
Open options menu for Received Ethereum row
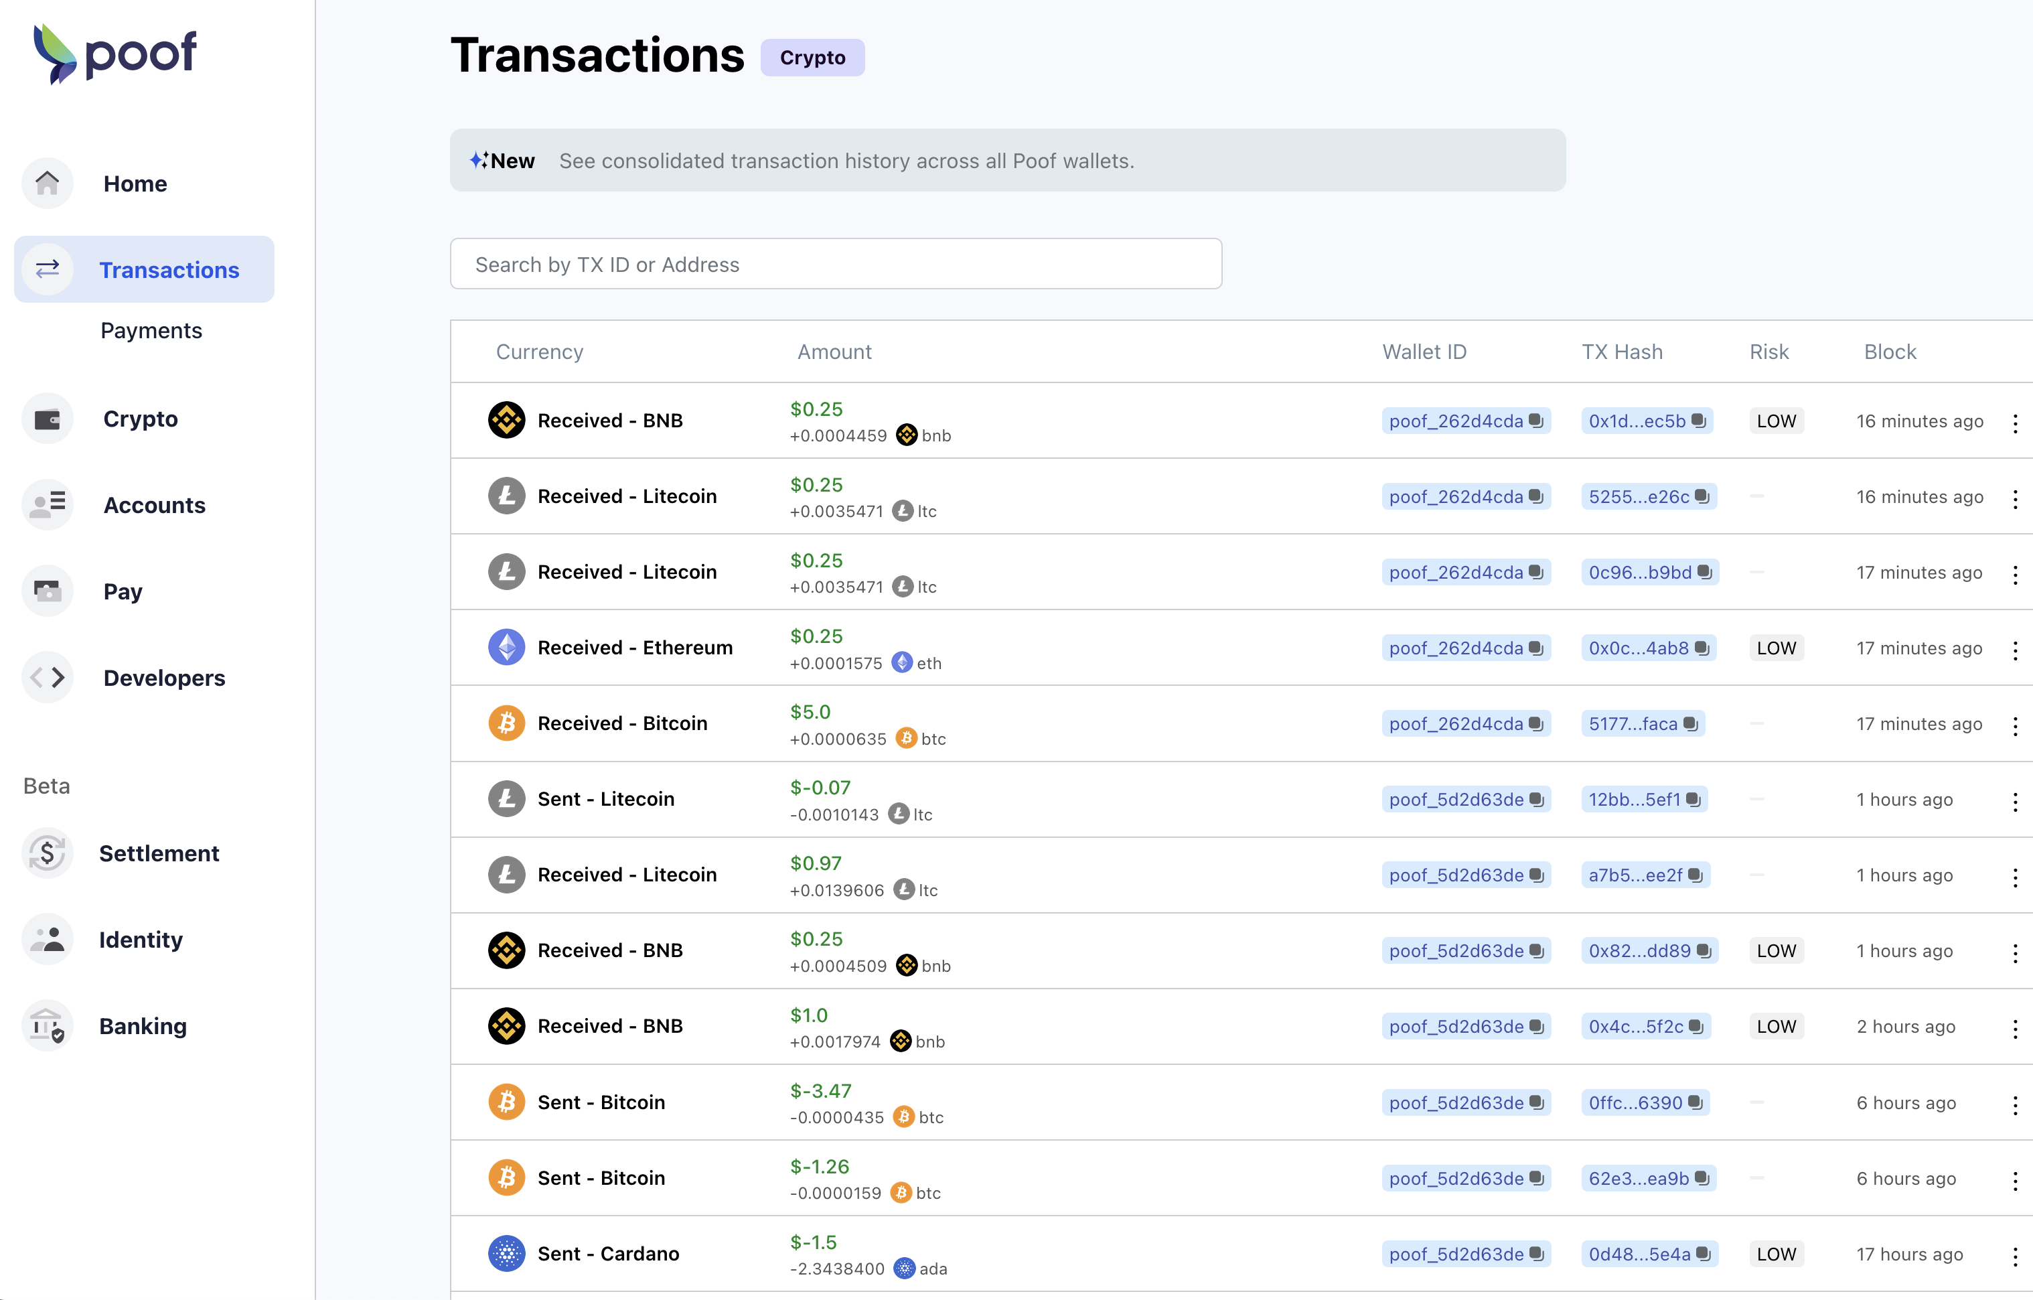coord(2014,649)
